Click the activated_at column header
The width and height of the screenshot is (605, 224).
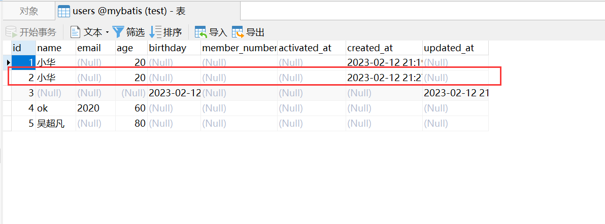(x=311, y=48)
